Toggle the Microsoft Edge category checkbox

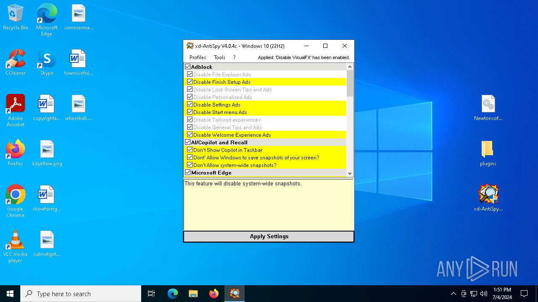(x=188, y=172)
